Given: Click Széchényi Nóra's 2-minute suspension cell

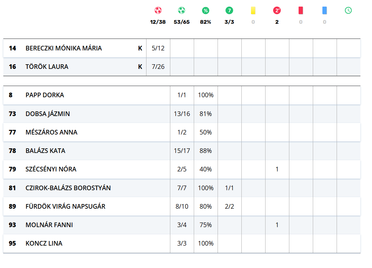Looking at the screenshot, I should pos(277,169).
